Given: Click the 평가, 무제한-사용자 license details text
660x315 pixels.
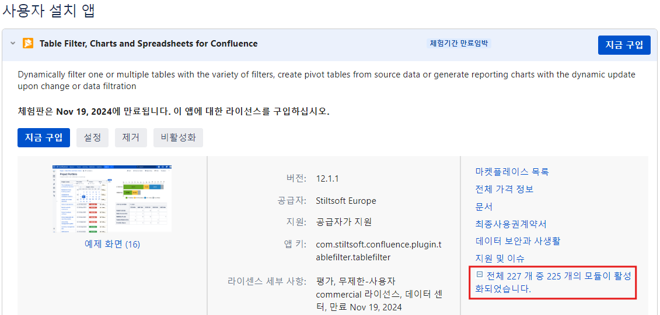Looking at the screenshot, I should (x=379, y=293).
